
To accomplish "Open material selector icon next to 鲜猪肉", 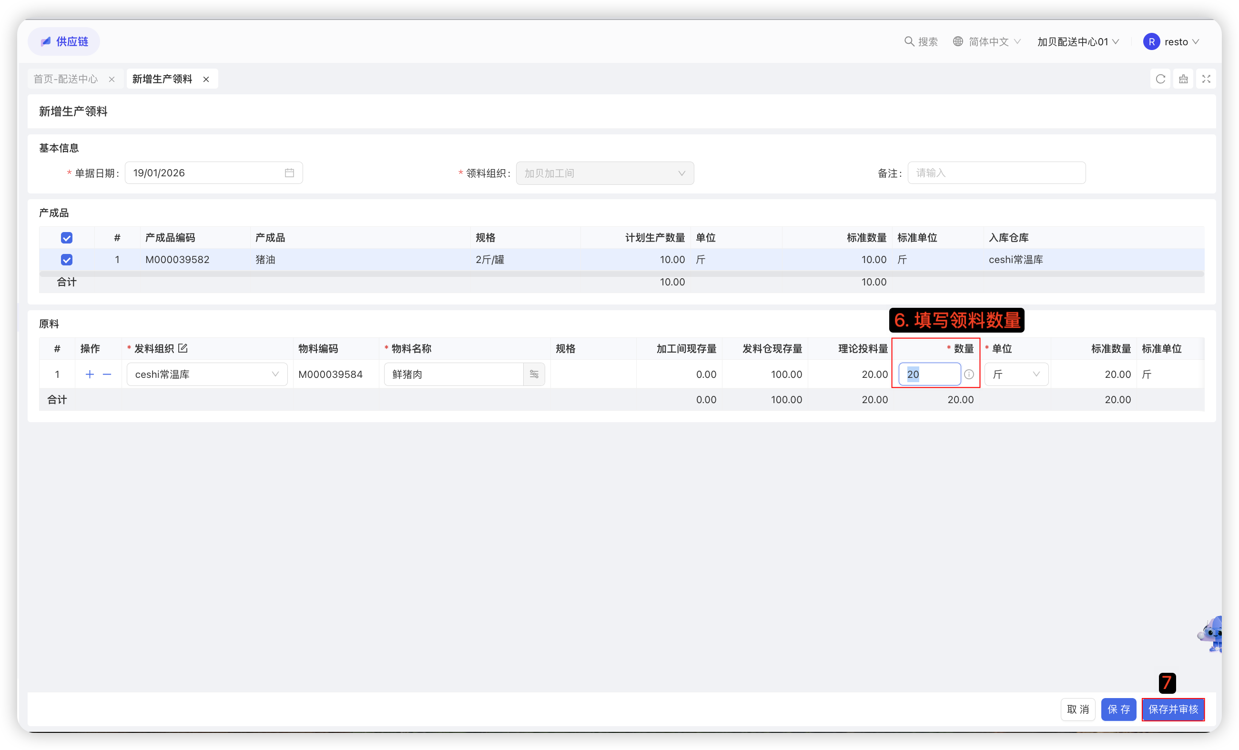I will [x=534, y=375].
